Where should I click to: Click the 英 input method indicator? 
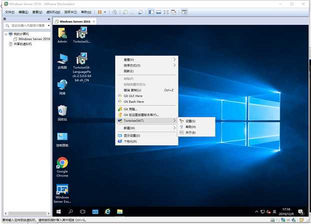pyautogui.click(x=274, y=211)
